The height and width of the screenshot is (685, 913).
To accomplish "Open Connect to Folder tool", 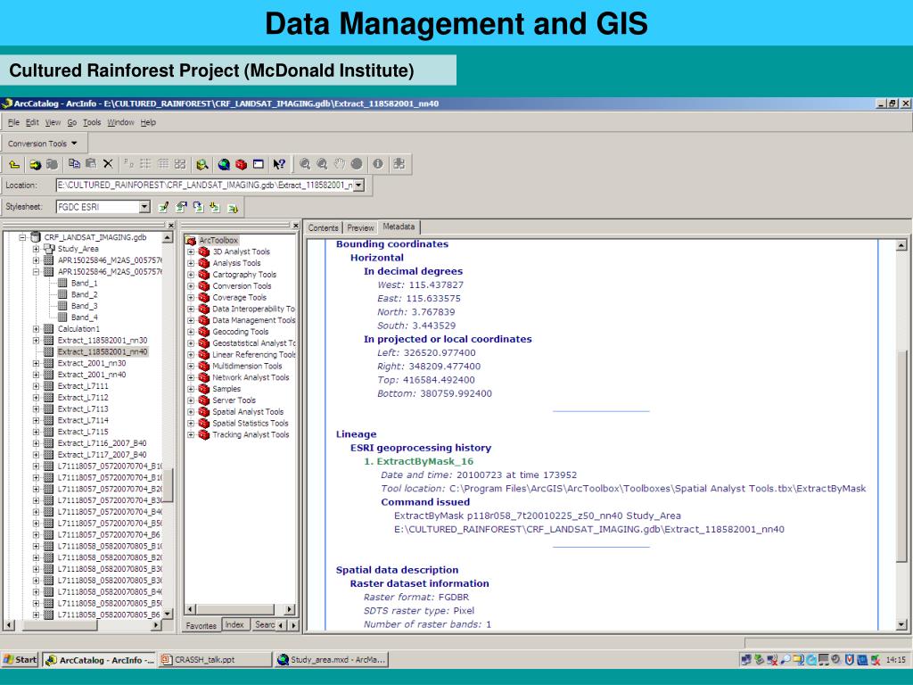I will 35,164.
